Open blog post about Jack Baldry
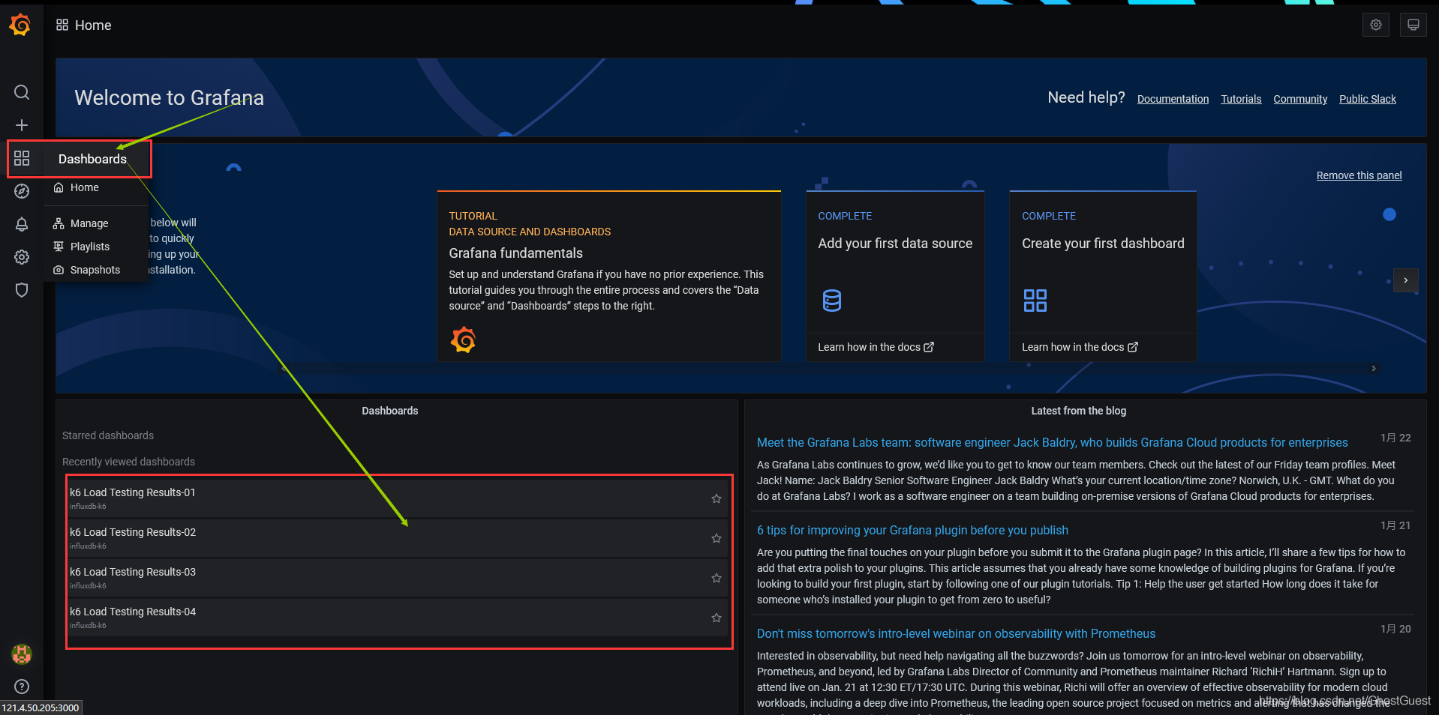This screenshot has width=1439, height=715. coord(1052,443)
